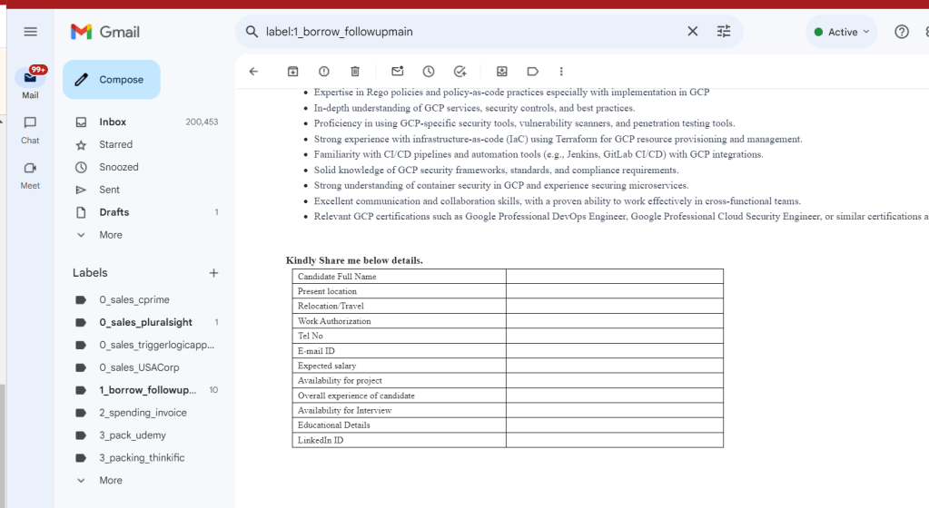Expand More at bottom of Labels

tap(111, 480)
